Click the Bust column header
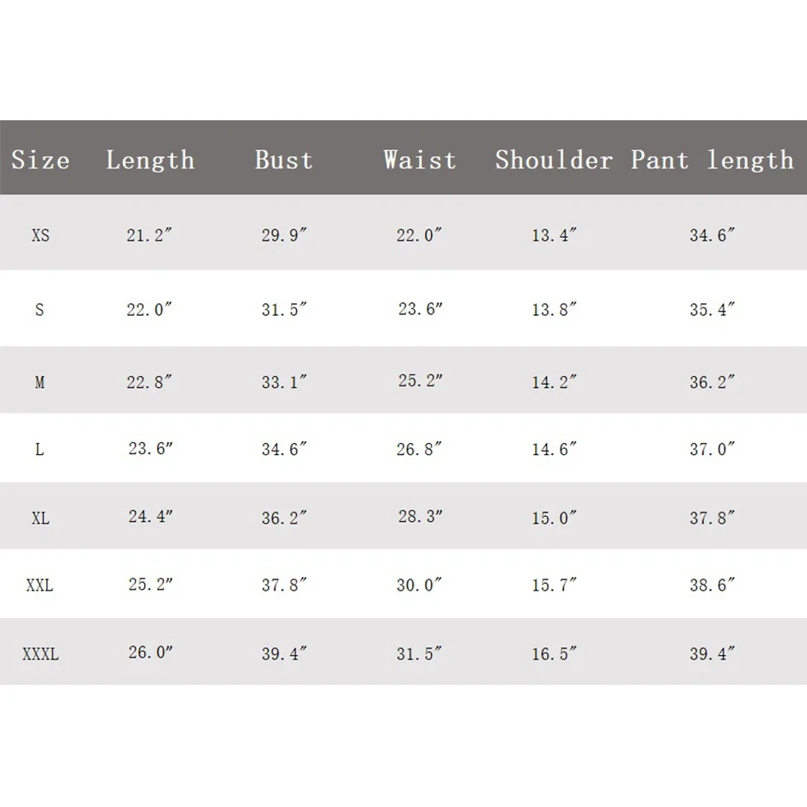Screen dimensions: 807x807 pyautogui.click(x=284, y=160)
